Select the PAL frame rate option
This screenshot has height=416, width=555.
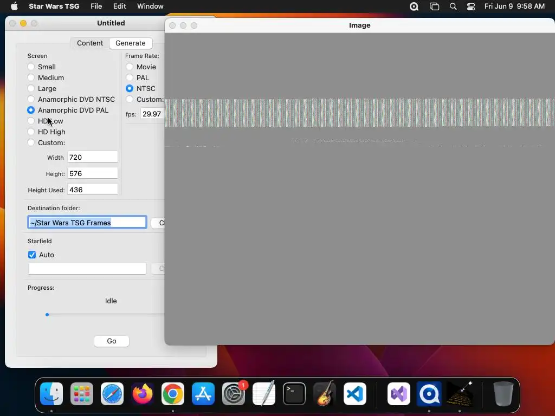(130, 77)
